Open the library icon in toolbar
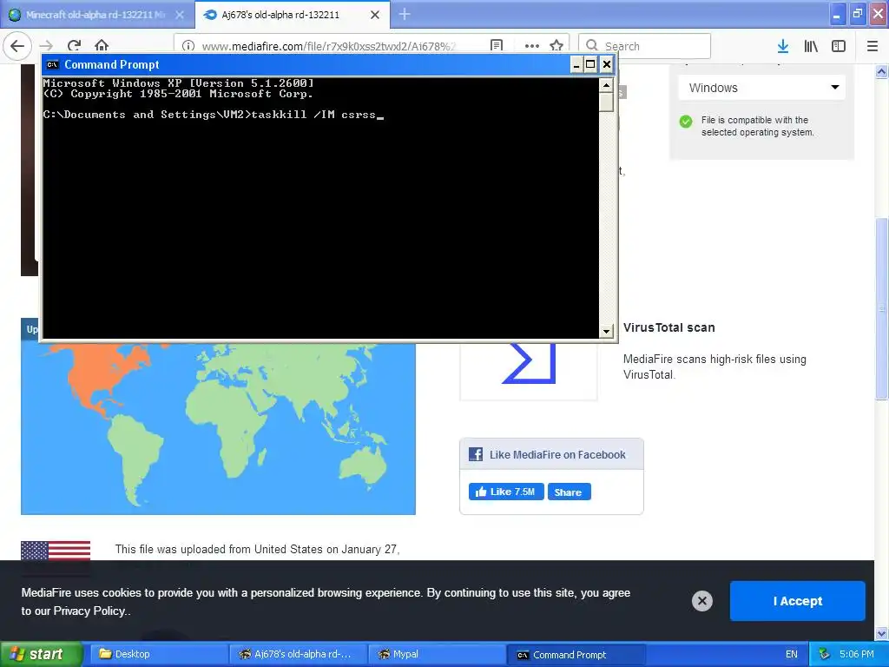Image resolution: width=889 pixels, height=667 pixels. coord(811,46)
